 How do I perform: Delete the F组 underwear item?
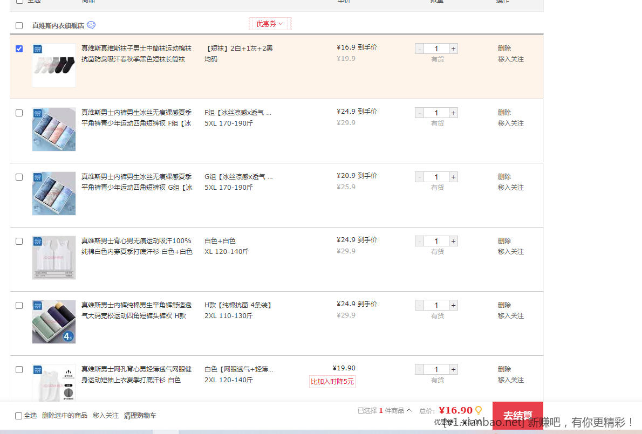point(504,113)
